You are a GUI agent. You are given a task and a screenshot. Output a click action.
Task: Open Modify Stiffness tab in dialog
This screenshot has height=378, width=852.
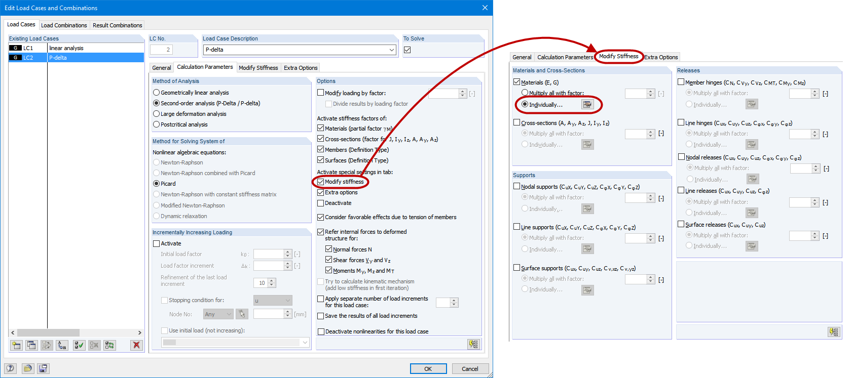pyautogui.click(x=258, y=68)
